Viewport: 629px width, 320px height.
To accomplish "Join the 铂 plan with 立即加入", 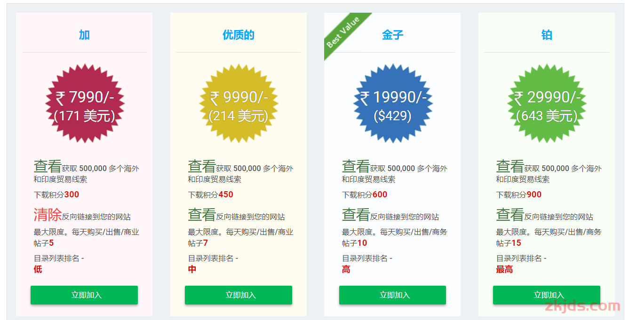I will coord(547,295).
